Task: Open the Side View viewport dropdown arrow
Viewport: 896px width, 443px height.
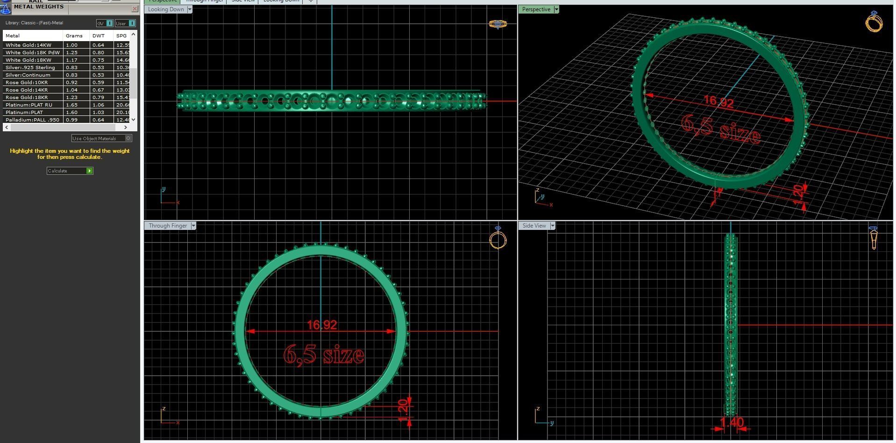Action: tap(553, 226)
